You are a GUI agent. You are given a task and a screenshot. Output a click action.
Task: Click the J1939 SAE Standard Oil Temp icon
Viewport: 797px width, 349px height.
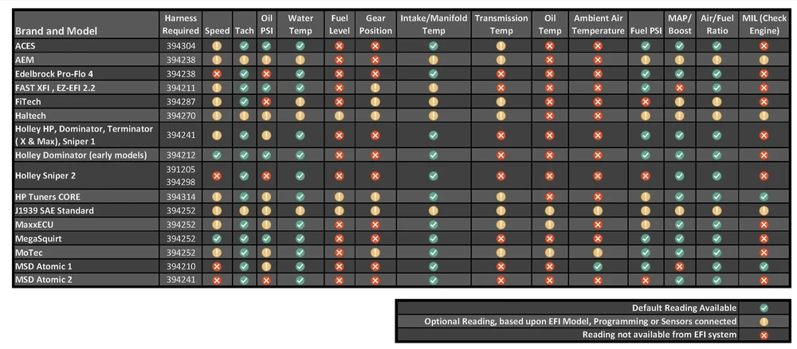pyautogui.click(x=549, y=210)
